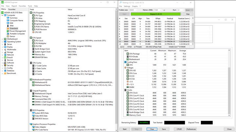Expand the Operating System tree node
Image resolution: width=236 pixels, height=132 pixels.
2,42
